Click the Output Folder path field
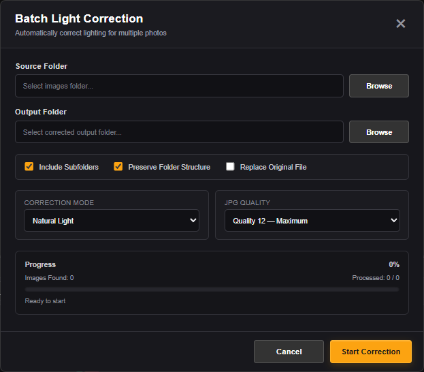The height and width of the screenshot is (372, 424). 179,132
